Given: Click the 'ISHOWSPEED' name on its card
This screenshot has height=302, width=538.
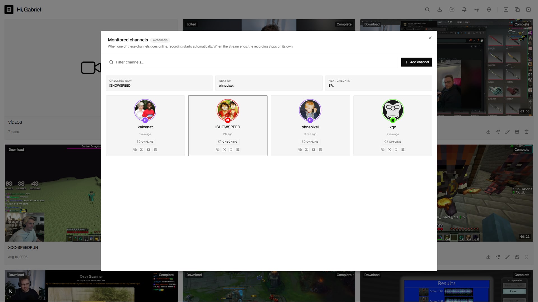Looking at the screenshot, I should tap(228, 127).
